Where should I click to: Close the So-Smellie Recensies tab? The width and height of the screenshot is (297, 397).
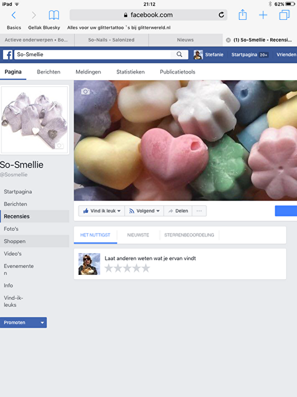(x=228, y=40)
